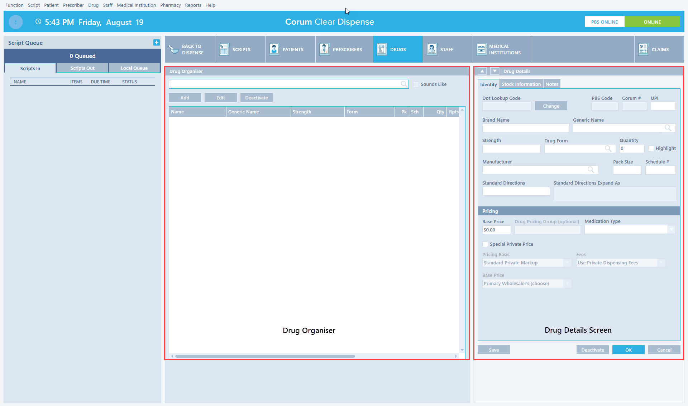Enable the Sounds Like checkbox
Image resolution: width=688 pixels, height=406 pixels.
click(x=416, y=84)
